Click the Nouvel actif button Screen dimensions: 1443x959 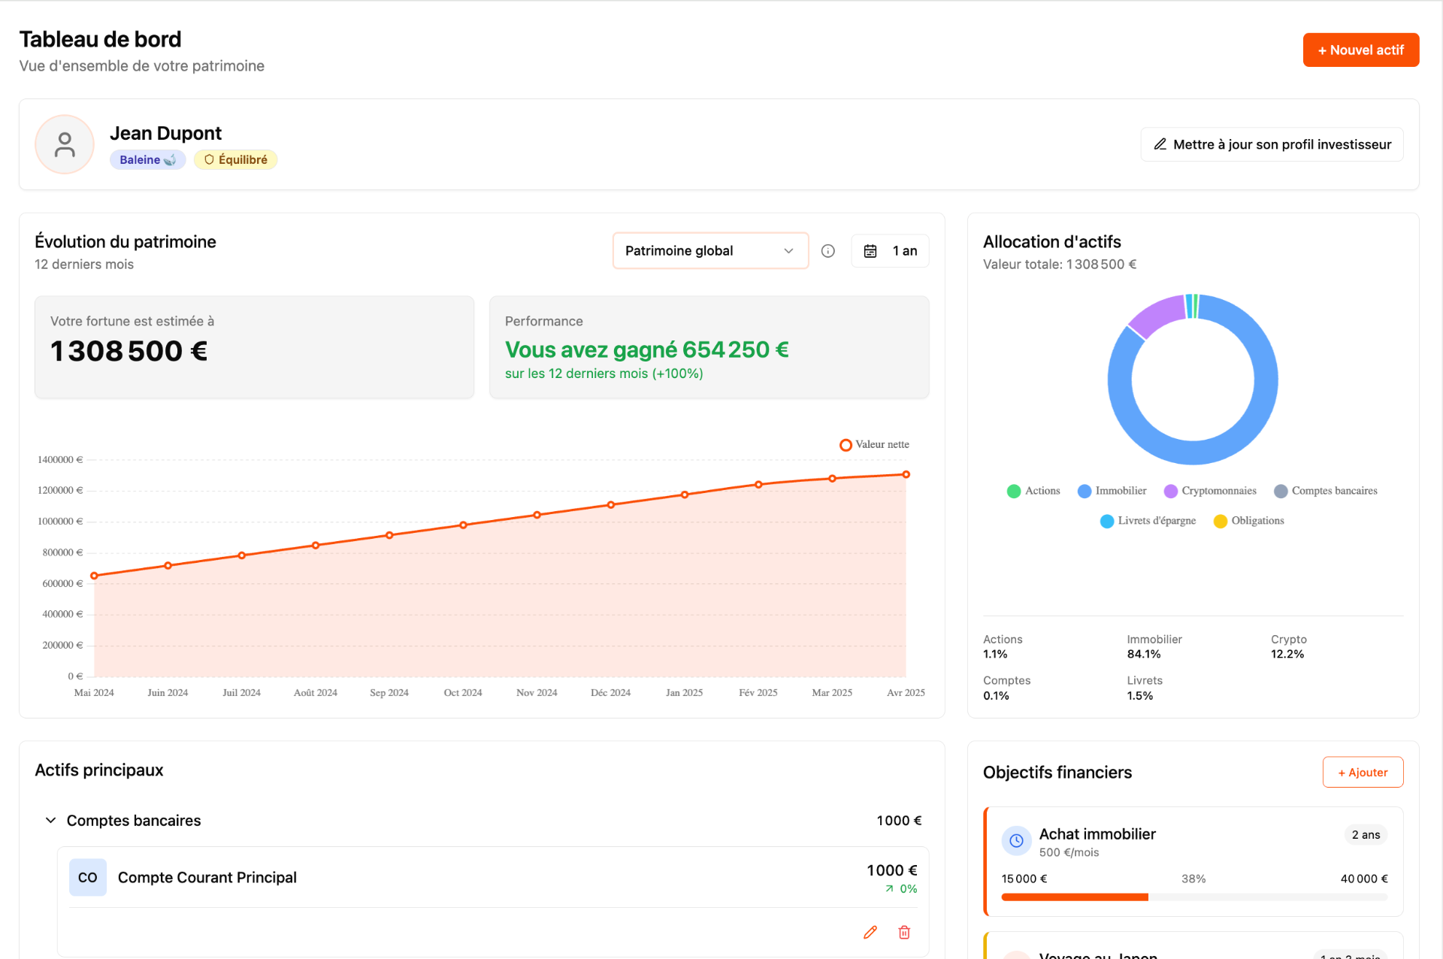pyautogui.click(x=1360, y=50)
